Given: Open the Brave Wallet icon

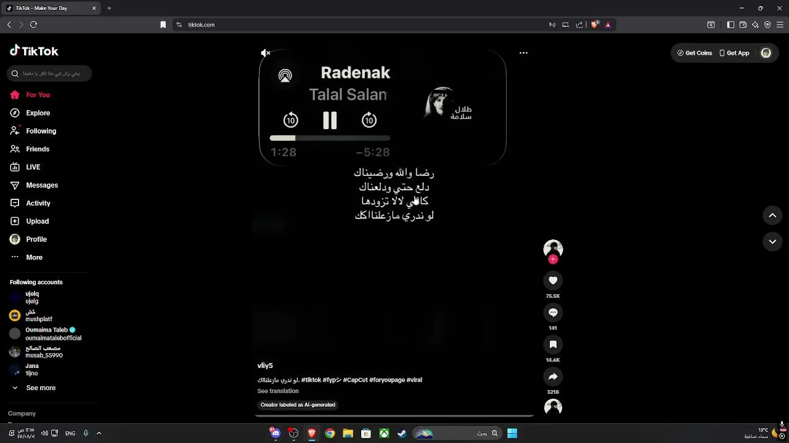Looking at the screenshot, I should 743,25.
